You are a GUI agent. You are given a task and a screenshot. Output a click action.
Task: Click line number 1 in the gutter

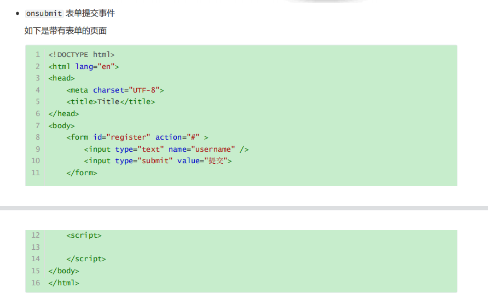[x=38, y=55]
